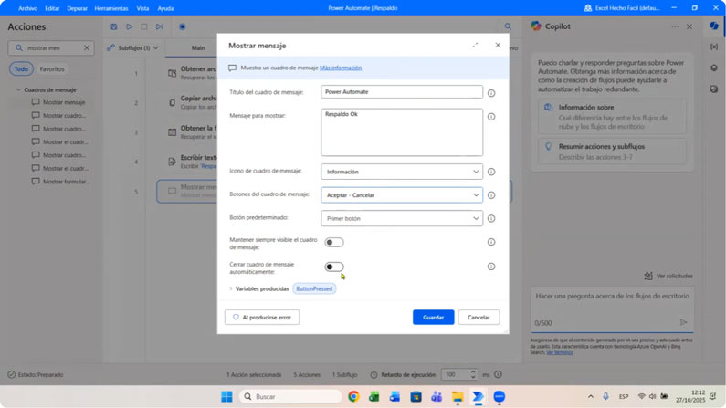Image resolution: width=726 pixels, height=408 pixels.
Task: Show info for Icono de cuadro de mensaje
Action: point(491,172)
